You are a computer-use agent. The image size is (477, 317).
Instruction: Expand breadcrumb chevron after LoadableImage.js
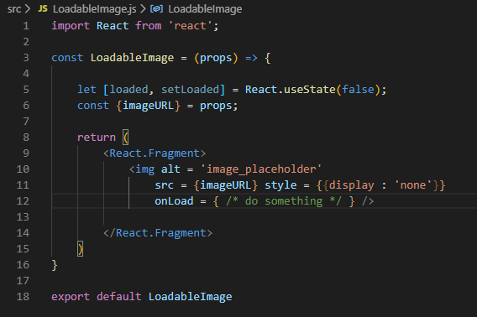(143, 9)
